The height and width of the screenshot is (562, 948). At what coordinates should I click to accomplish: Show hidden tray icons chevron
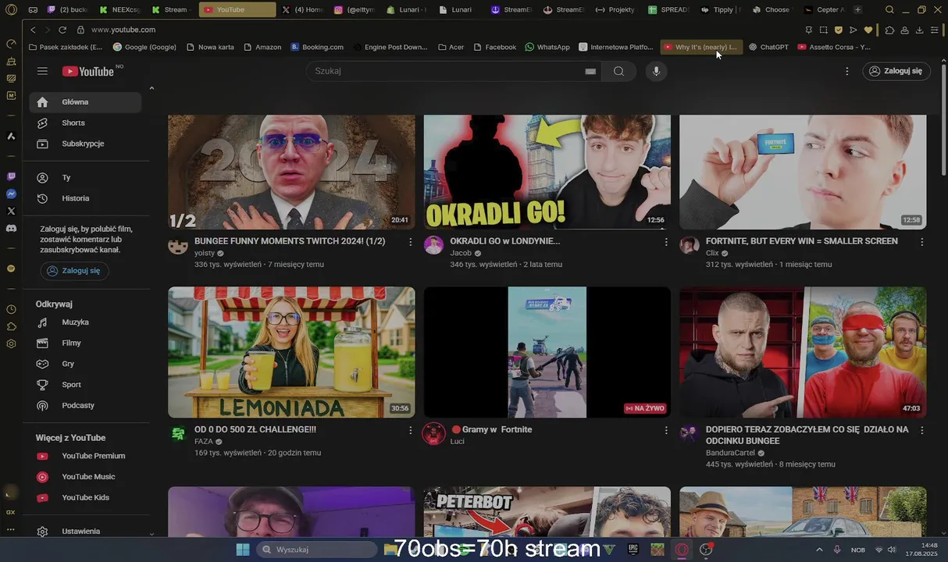pyautogui.click(x=819, y=550)
